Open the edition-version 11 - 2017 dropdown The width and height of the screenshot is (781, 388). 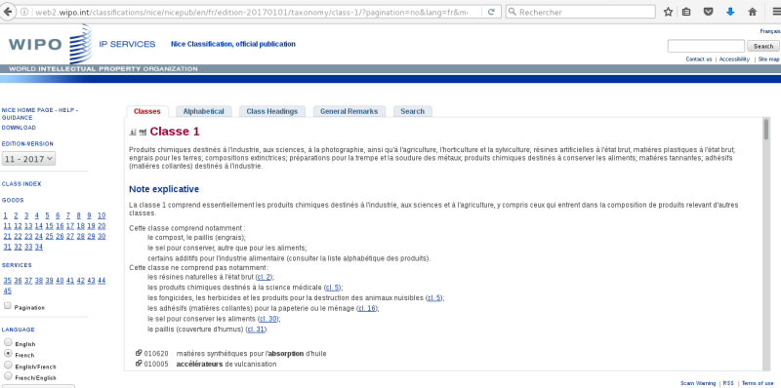coord(28,159)
